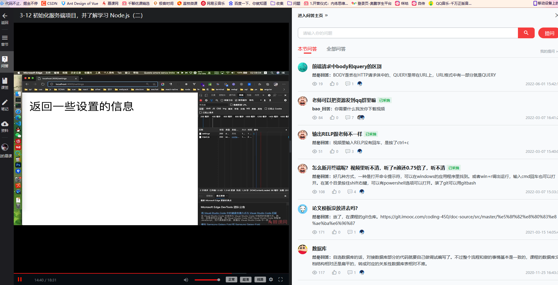Open the 极客时间 bookmark
The image size is (558, 285).
(164, 3)
